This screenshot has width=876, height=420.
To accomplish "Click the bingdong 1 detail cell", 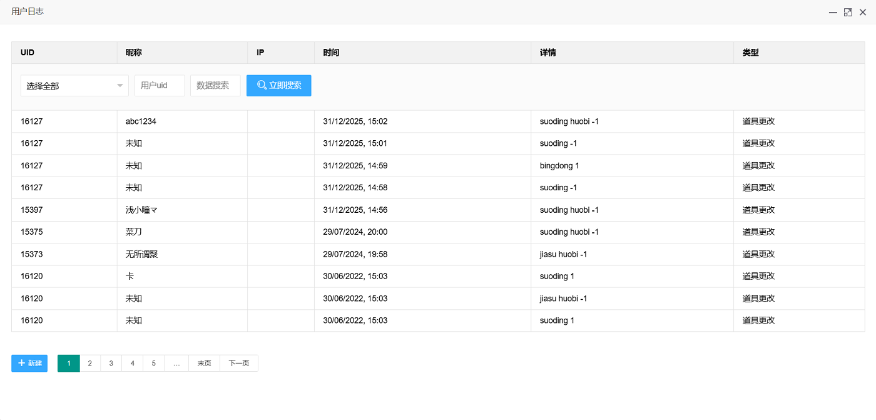I will (559, 166).
